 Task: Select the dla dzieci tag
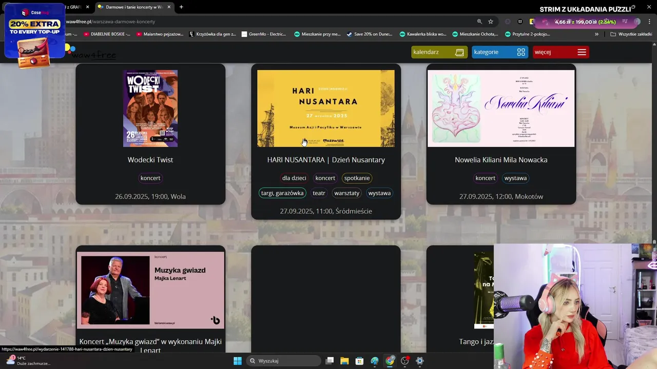coord(294,178)
